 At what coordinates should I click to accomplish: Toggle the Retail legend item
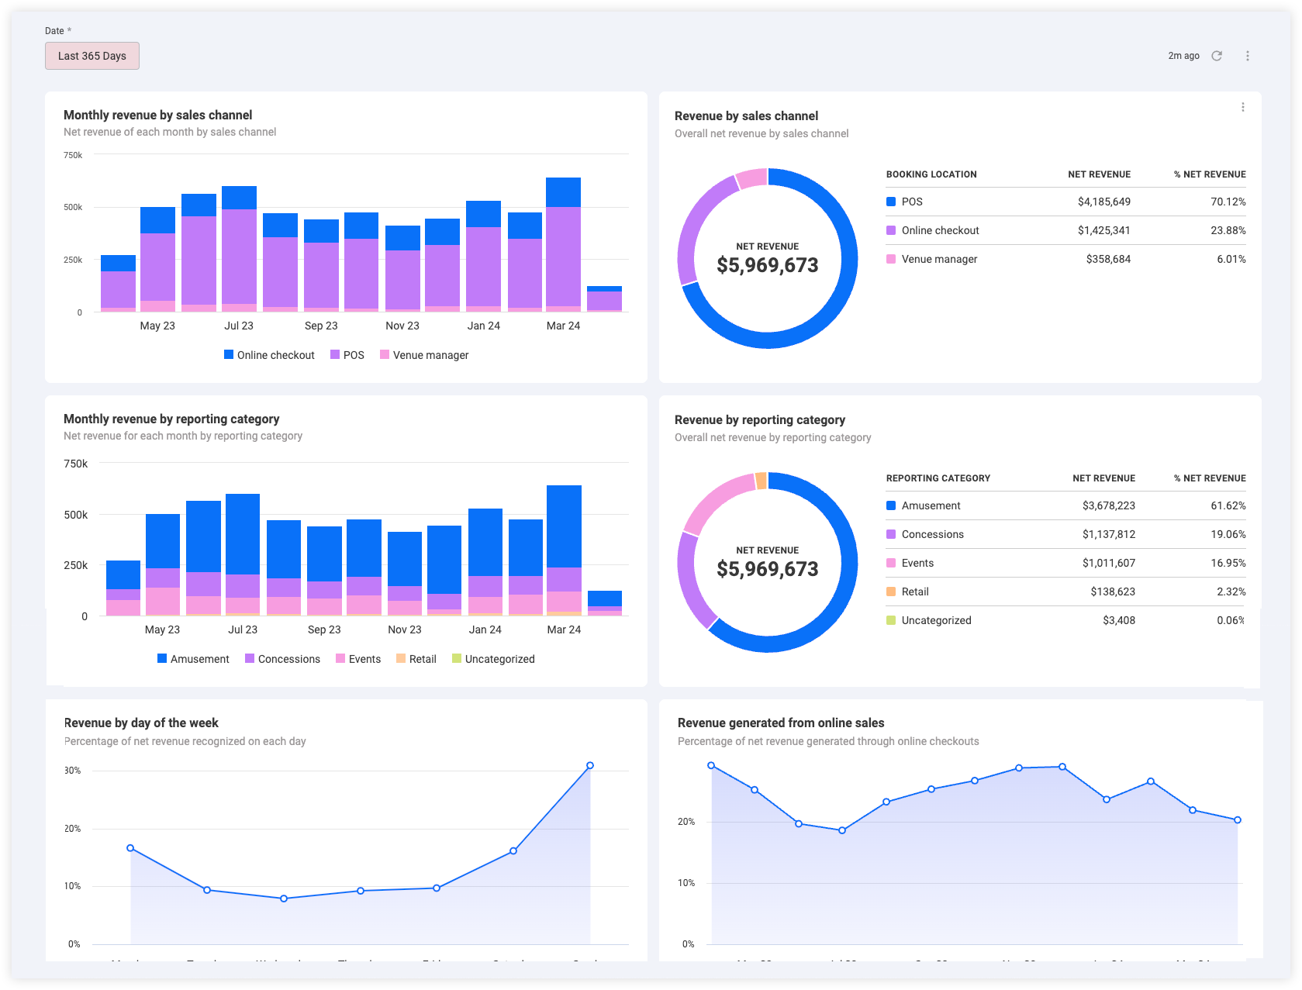click(x=416, y=659)
